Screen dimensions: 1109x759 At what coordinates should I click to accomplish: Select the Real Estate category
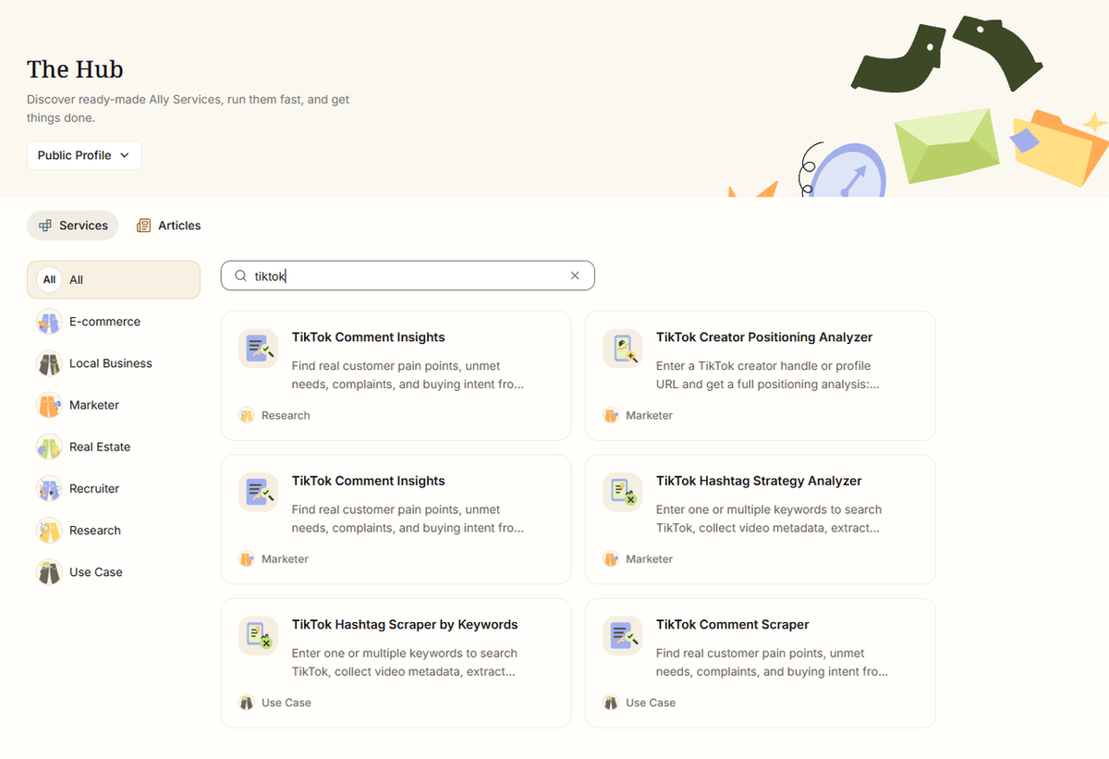coord(114,447)
